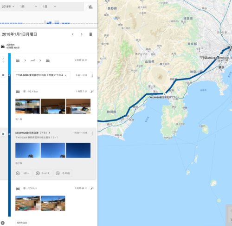Open the 2018年 year dropdown
Image resolution: width=232 pixels, height=226 pixels.
(x=8, y=7)
